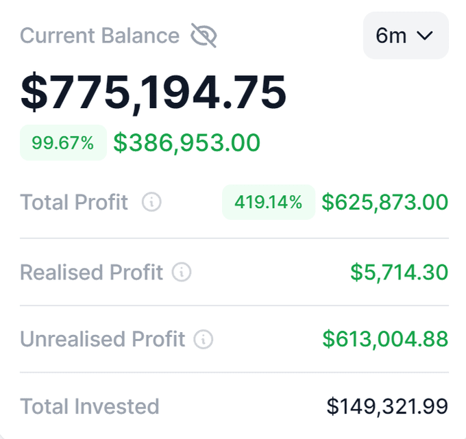Click the info icon beside Total Profit

151,203
